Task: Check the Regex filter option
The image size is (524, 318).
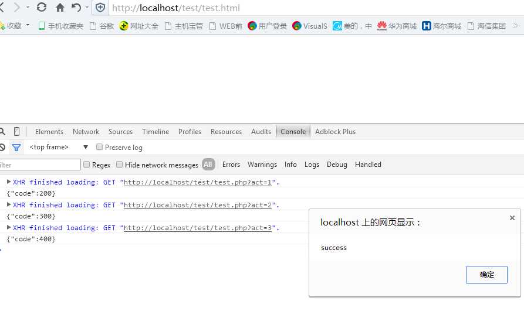Action: (87, 164)
